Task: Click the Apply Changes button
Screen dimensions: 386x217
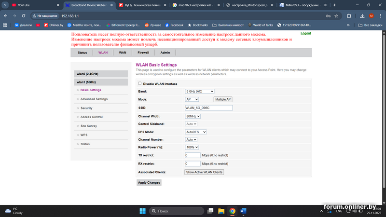Action: [x=149, y=183]
